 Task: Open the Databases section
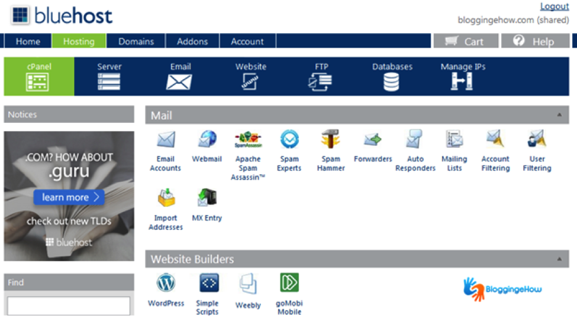tap(392, 76)
